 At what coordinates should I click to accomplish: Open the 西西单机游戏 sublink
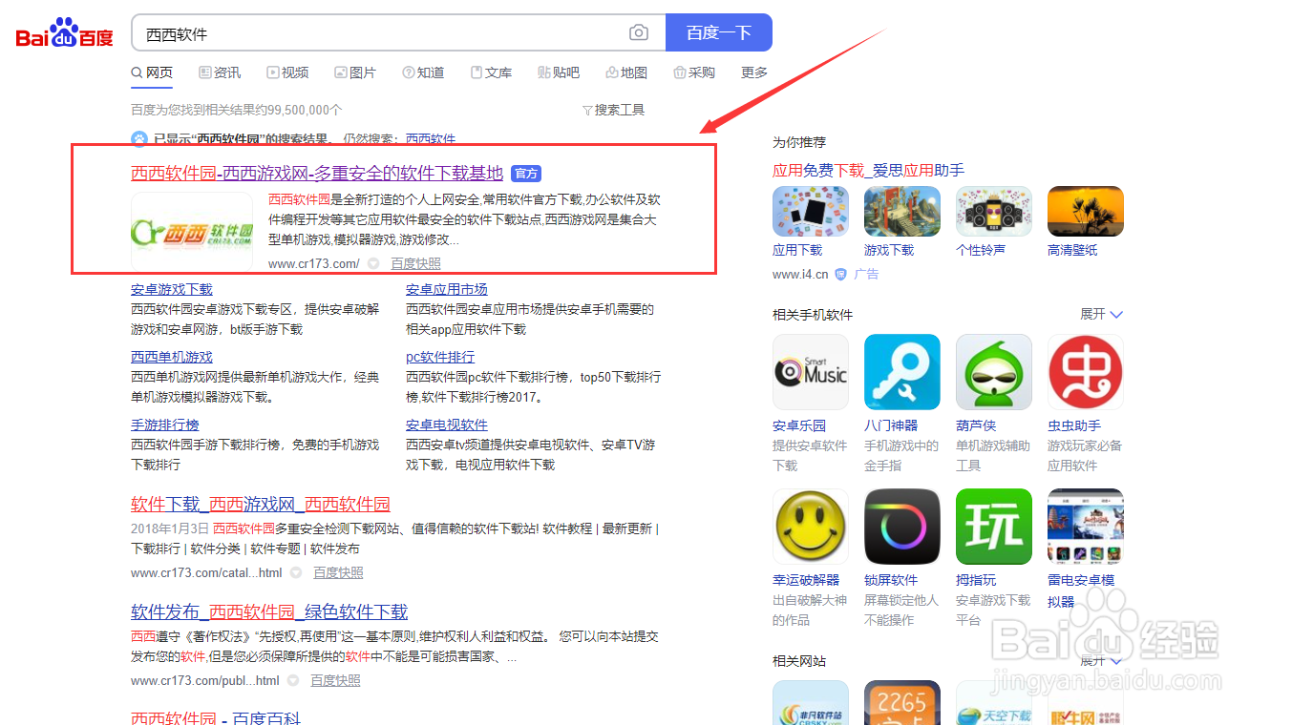[x=172, y=357]
